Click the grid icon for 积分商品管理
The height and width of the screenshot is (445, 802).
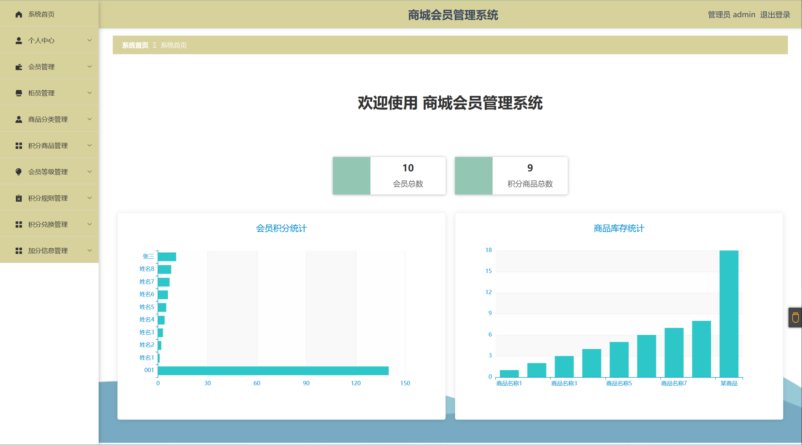[x=19, y=146]
